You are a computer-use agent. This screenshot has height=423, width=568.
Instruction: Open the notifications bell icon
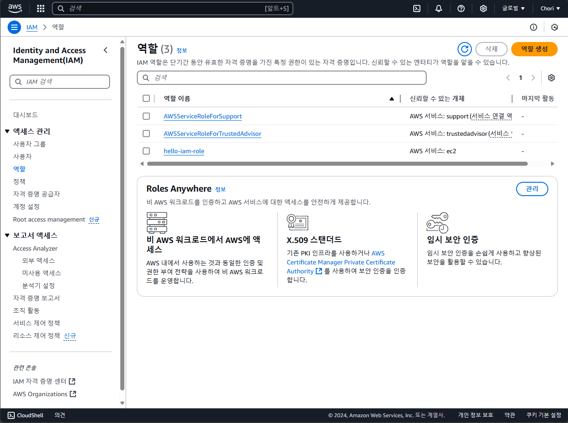click(x=439, y=8)
